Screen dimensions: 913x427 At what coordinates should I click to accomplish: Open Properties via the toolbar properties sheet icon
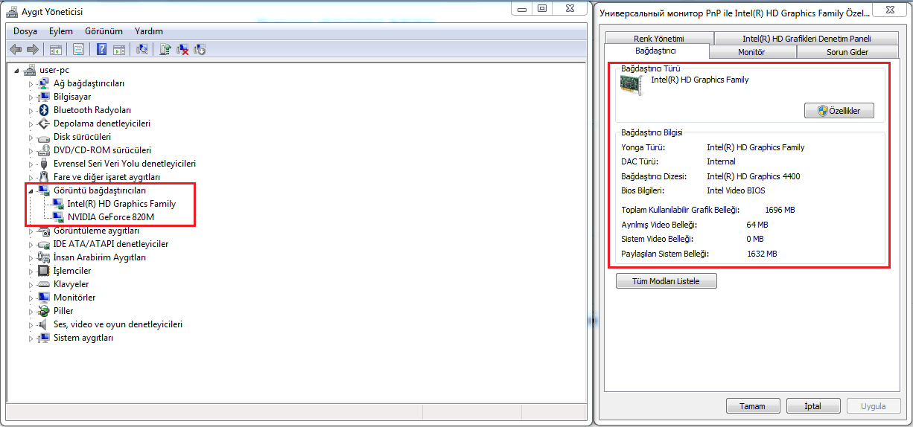coord(78,49)
